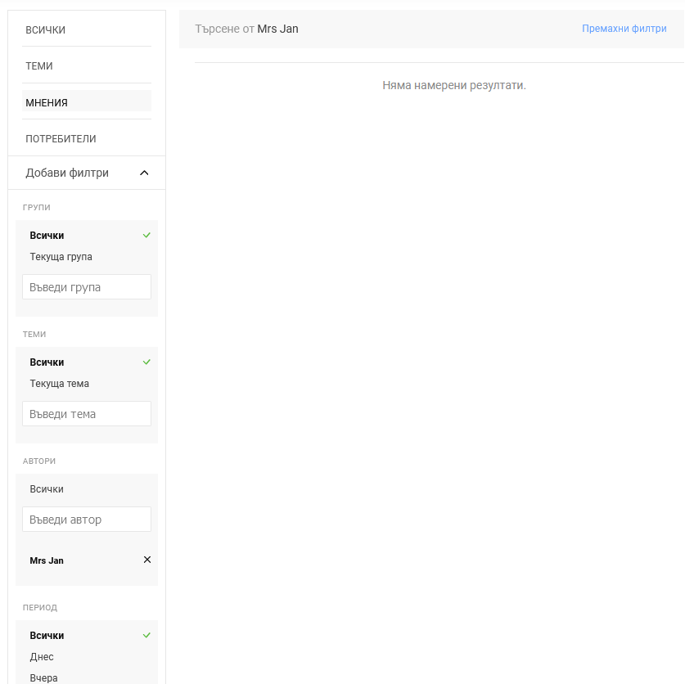Screen dimensions: 685x684
Task: Click the Въведи група input field
Action: coord(87,287)
